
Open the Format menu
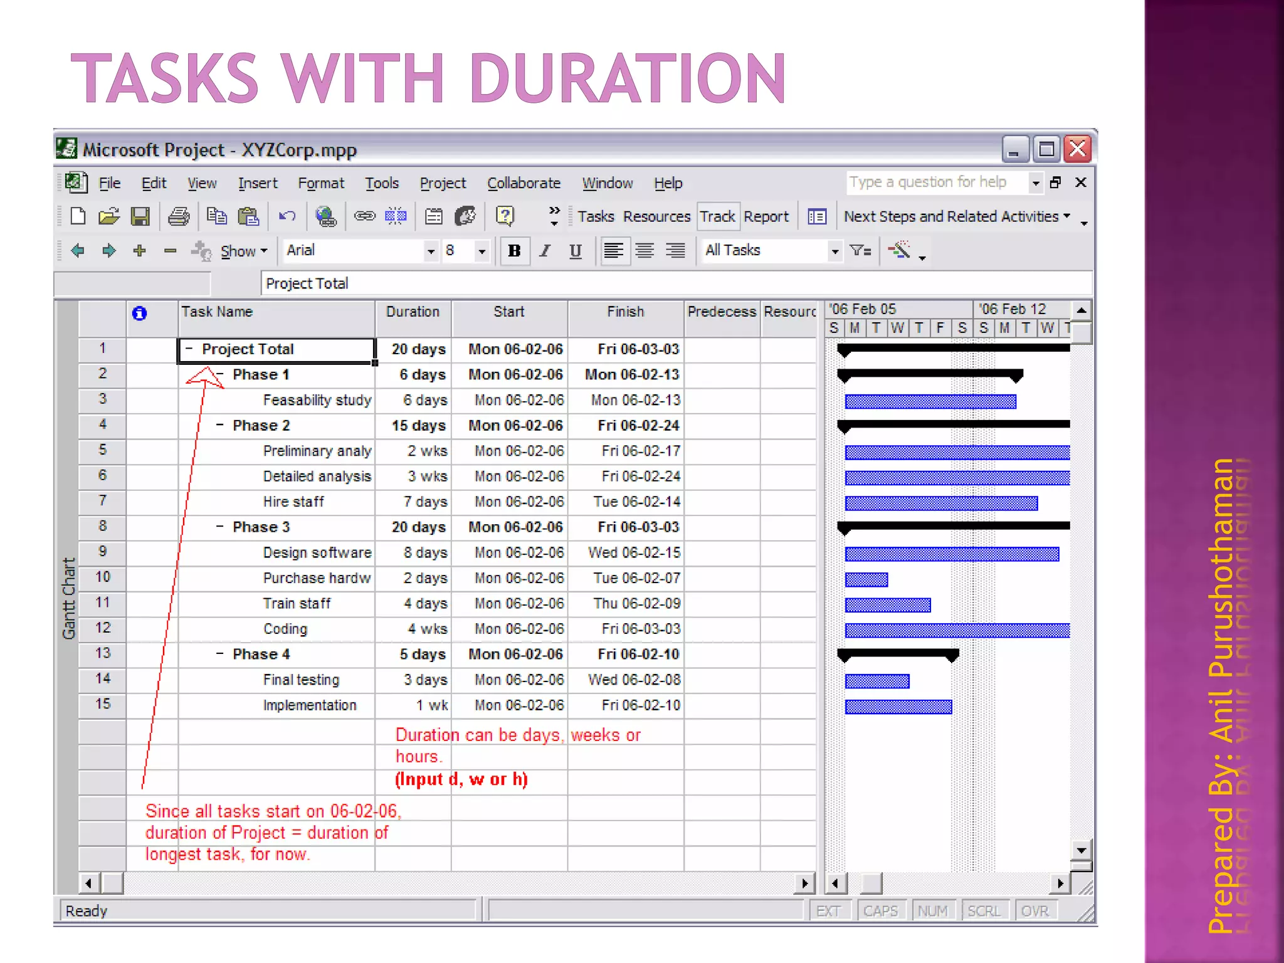pos(320,183)
